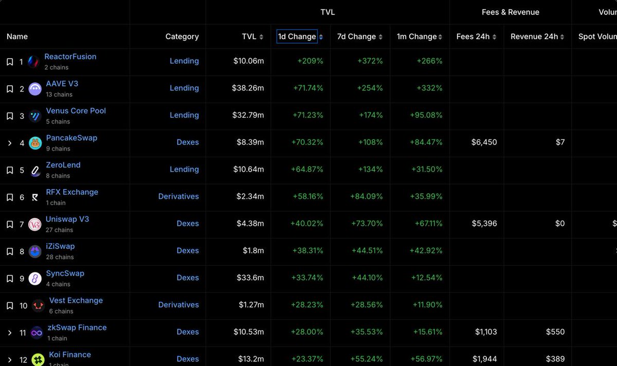Click the SyncSwap logo icon

(x=35, y=279)
